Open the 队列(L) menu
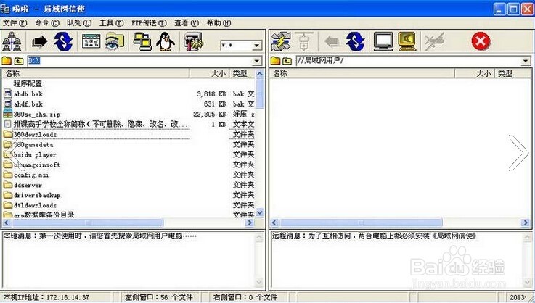The image size is (535, 303). click(79, 23)
